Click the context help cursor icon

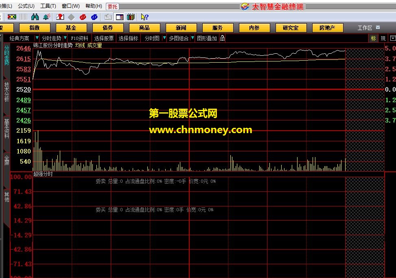point(144,17)
